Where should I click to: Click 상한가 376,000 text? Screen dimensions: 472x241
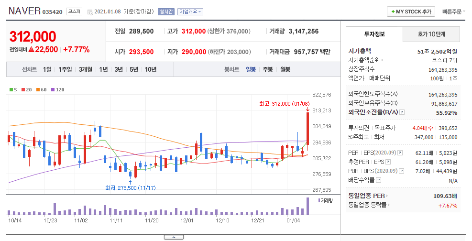[x=229, y=31]
